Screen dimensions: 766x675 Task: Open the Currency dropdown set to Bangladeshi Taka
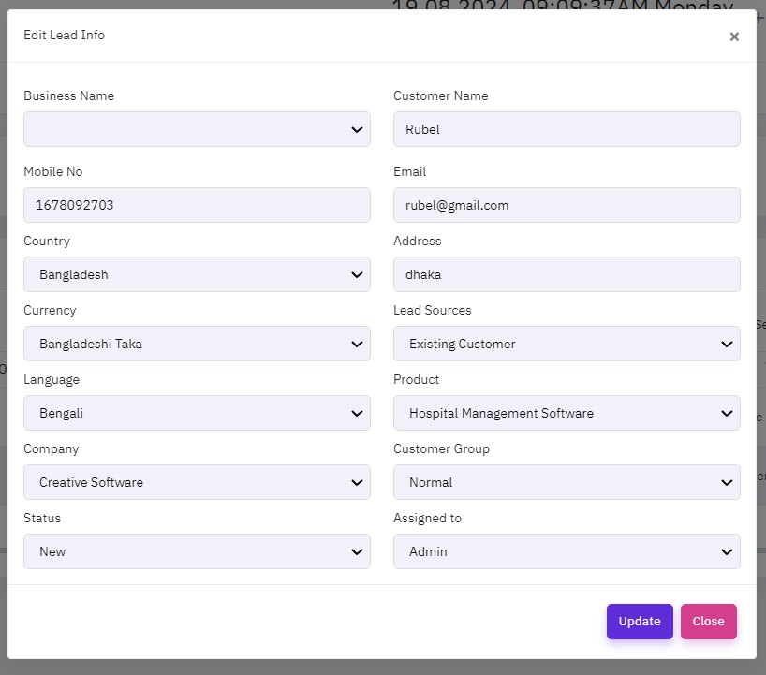(197, 344)
